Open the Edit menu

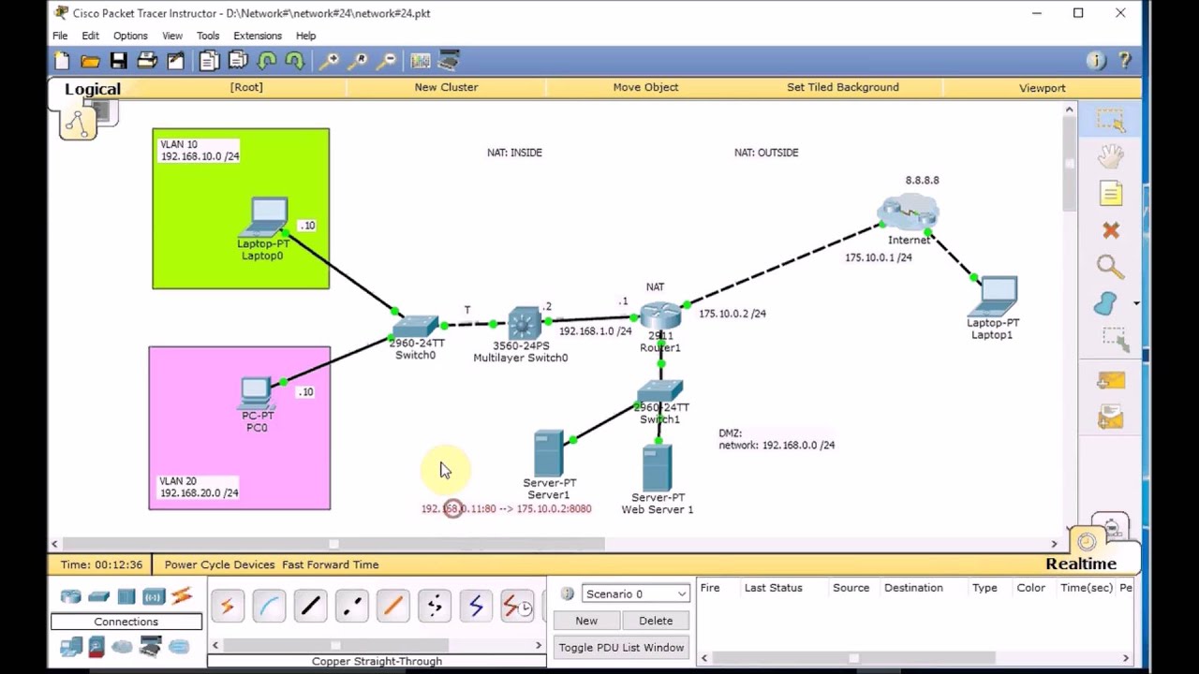pyautogui.click(x=90, y=36)
